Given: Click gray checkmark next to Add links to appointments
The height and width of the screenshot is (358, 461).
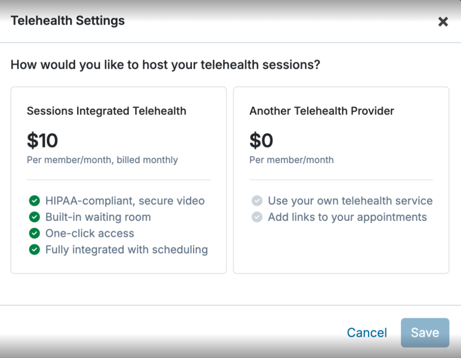Looking at the screenshot, I should point(257,217).
